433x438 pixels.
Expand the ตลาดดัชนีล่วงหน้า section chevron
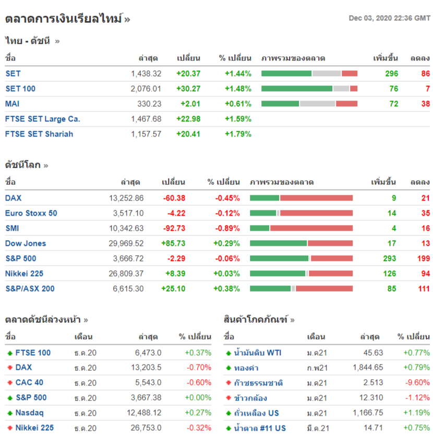tap(86, 320)
